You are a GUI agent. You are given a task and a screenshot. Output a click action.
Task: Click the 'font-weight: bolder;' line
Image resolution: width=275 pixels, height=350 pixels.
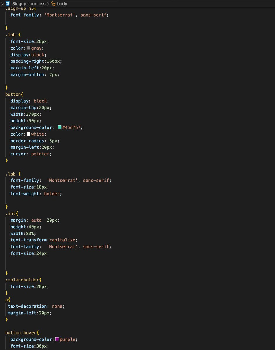pos(36,193)
